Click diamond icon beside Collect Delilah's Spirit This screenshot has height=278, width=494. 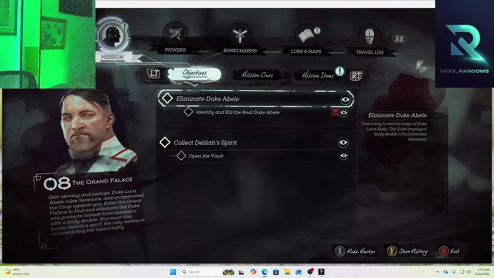(x=165, y=142)
